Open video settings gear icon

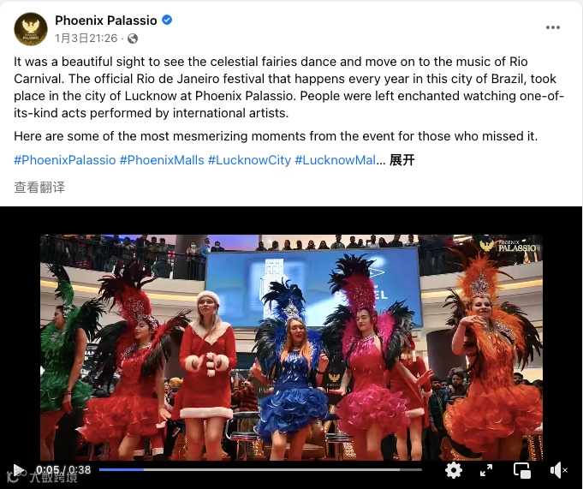point(453,470)
